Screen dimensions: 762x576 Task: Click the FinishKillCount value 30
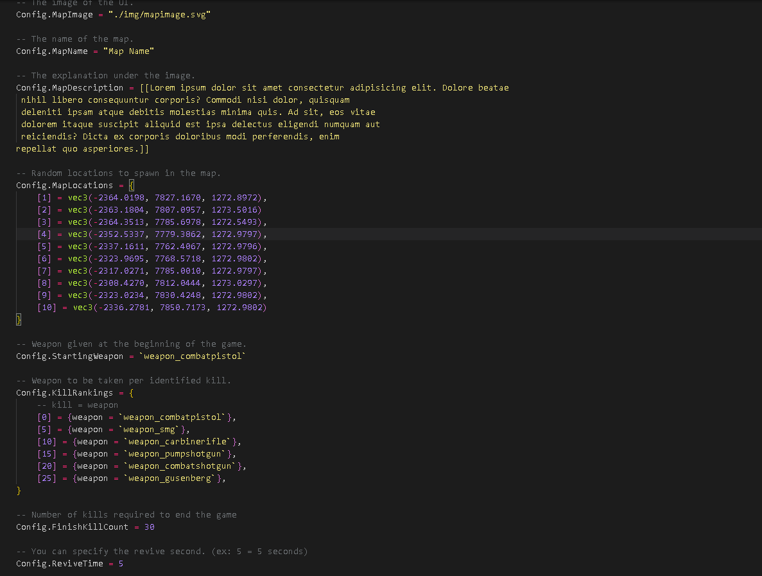tap(149, 527)
